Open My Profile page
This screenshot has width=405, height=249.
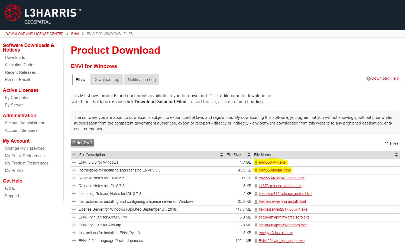[14, 171]
